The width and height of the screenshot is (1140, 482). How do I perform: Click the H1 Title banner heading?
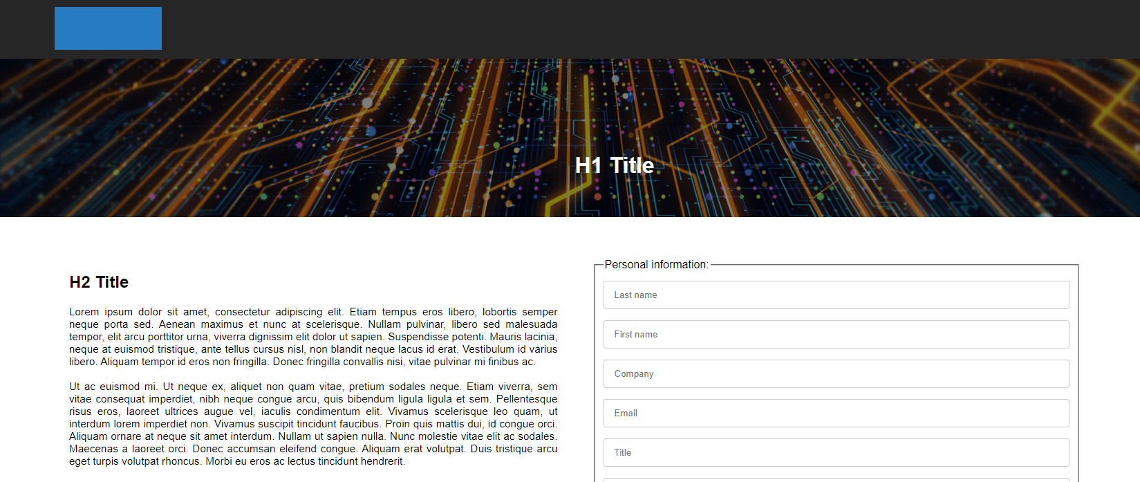(615, 165)
